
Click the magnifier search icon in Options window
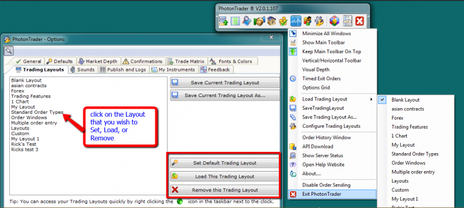coord(9,51)
